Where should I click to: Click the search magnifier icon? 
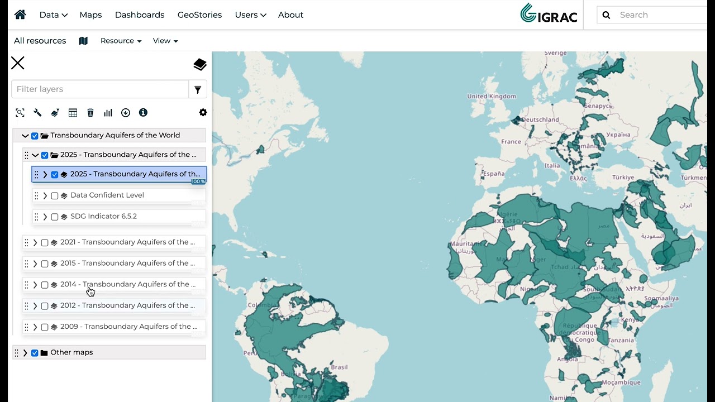pos(606,15)
